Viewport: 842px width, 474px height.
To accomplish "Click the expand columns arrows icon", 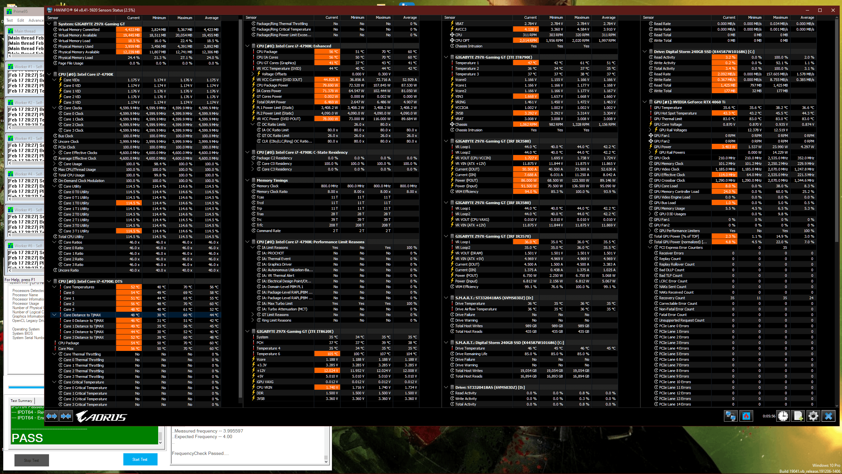I will click(52, 416).
